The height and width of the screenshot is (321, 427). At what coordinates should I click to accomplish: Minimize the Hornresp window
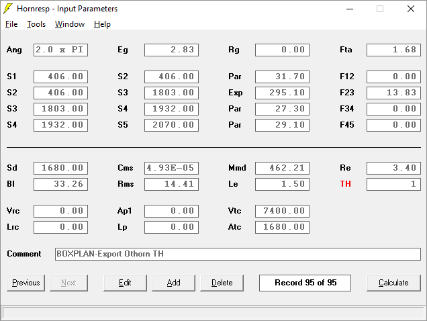pos(350,9)
